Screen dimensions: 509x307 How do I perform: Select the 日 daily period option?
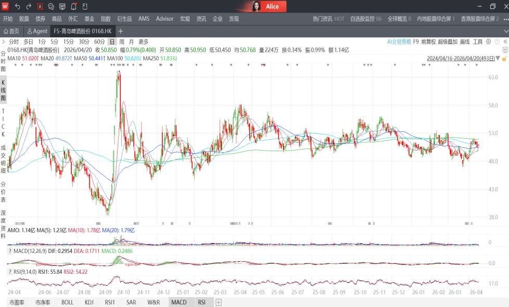pos(112,42)
